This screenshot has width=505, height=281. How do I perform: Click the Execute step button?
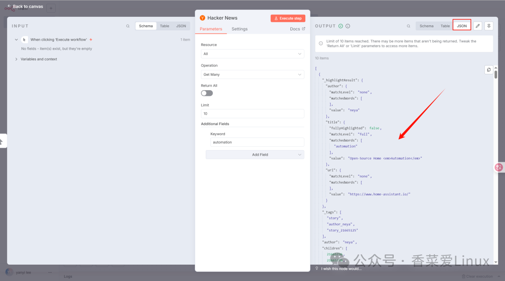pyautogui.click(x=288, y=18)
